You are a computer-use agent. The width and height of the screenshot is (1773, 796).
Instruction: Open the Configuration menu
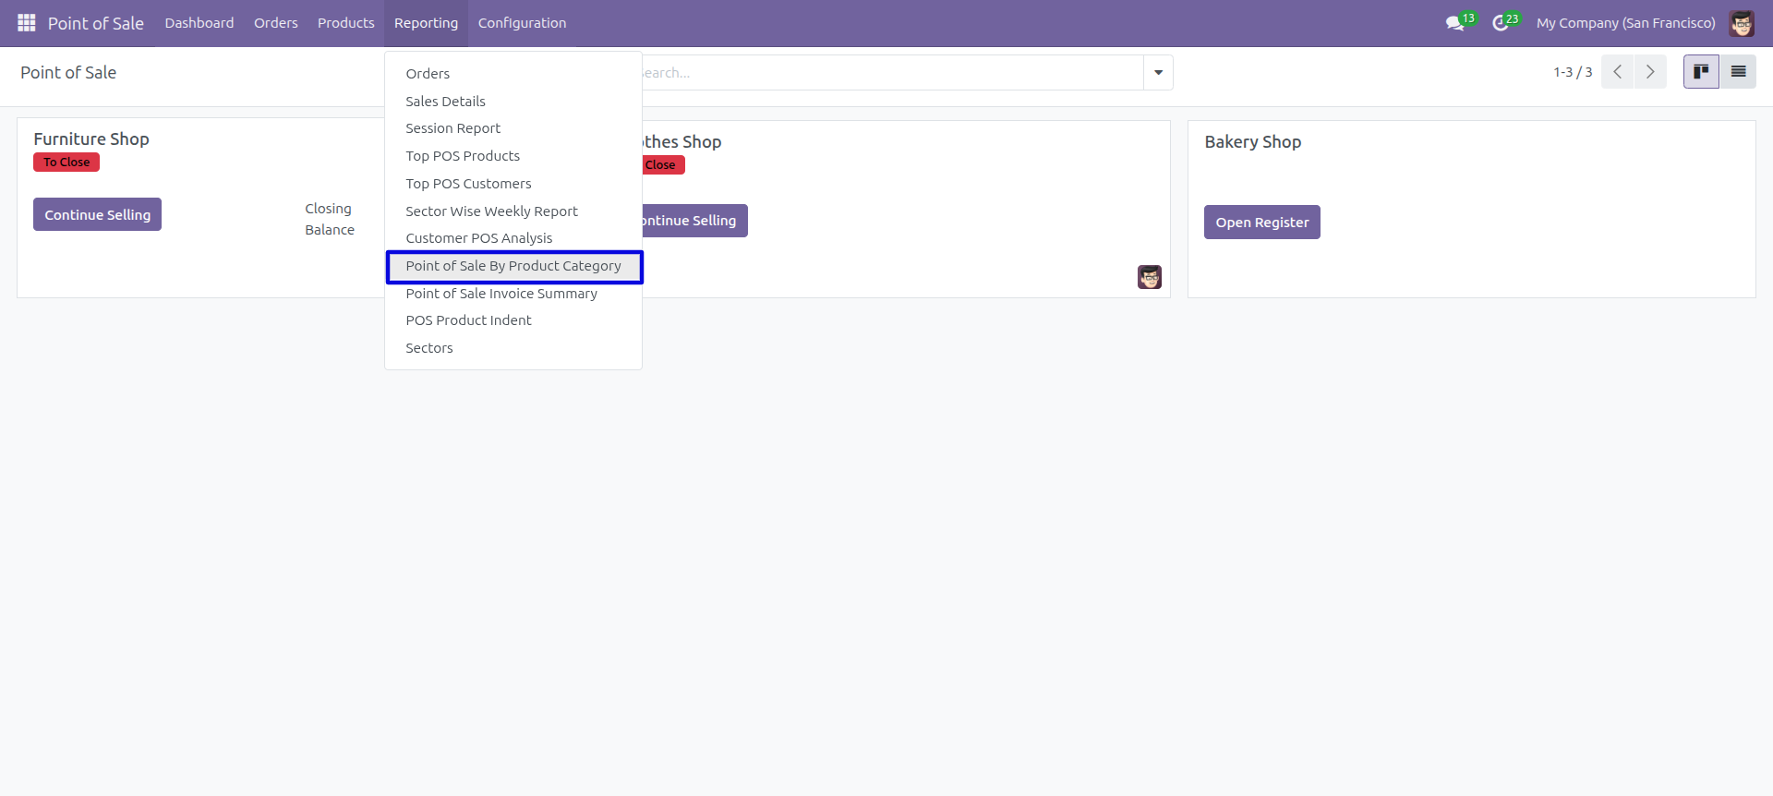522,23
